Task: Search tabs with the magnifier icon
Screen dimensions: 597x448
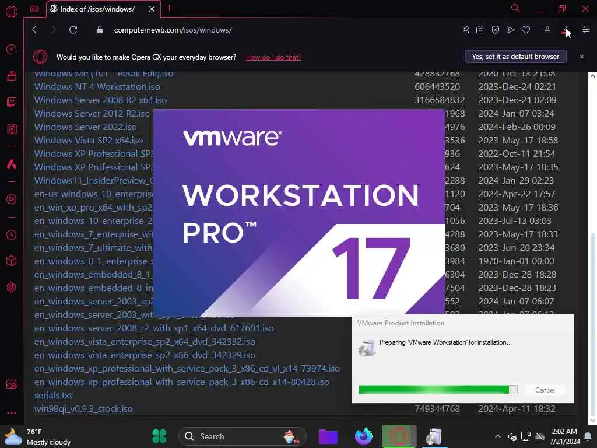Action: [515, 8]
